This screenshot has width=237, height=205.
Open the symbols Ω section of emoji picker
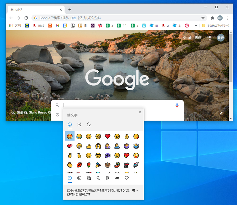tap(89, 125)
